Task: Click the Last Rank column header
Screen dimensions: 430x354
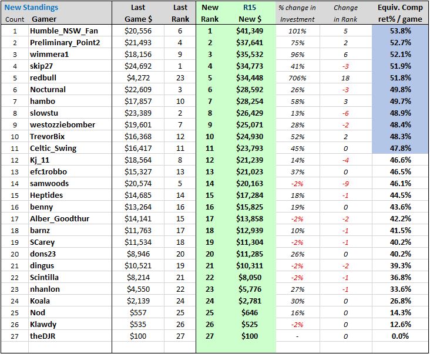Action: click(180, 14)
